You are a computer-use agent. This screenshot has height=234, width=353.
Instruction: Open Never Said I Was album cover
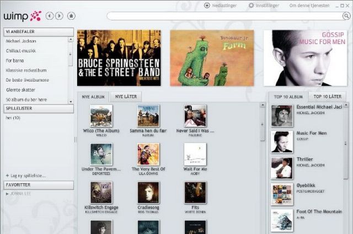click(195, 116)
